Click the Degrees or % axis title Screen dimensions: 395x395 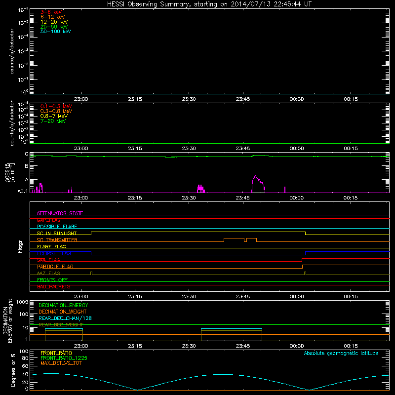pos(13,370)
